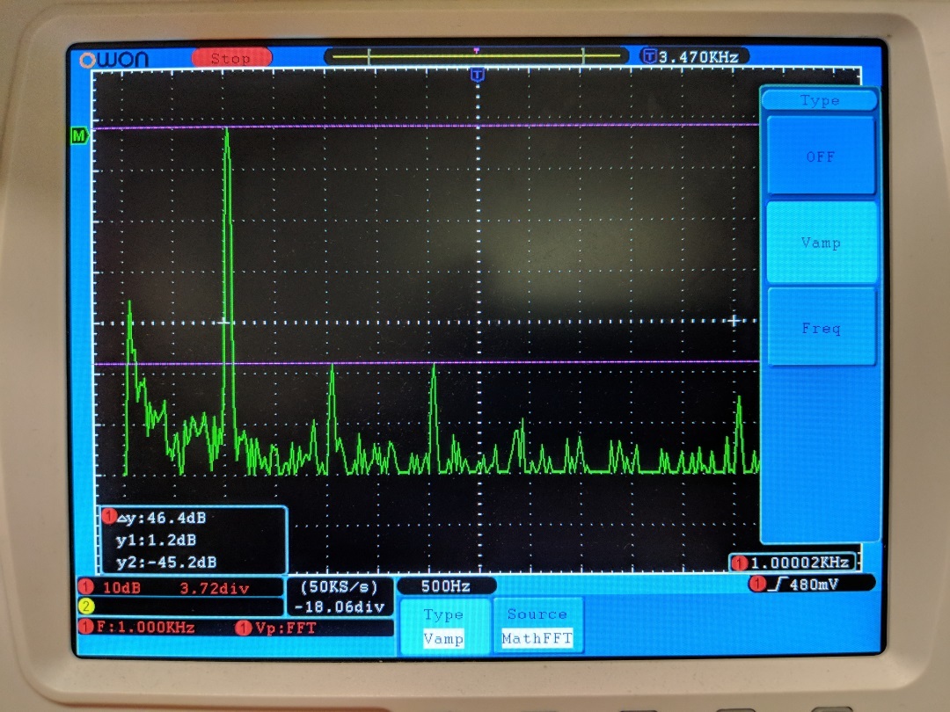The height and width of the screenshot is (712, 950).
Task: Click the M math channel marker
Action: tap(80, 136)
